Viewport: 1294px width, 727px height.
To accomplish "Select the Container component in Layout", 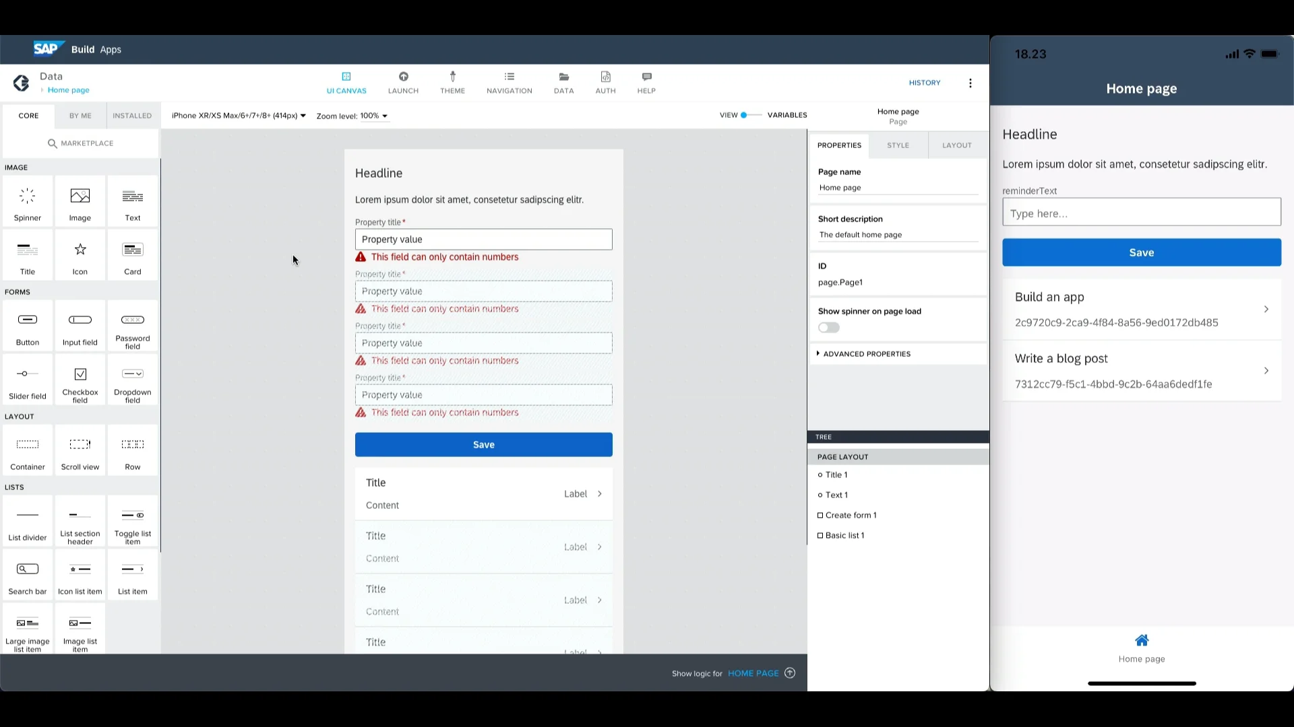I will tap(27, 450).
